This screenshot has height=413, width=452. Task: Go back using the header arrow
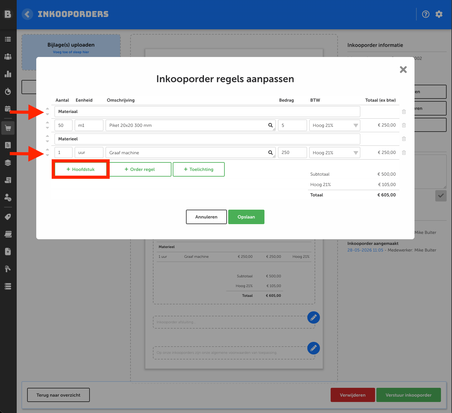(27, 14)
